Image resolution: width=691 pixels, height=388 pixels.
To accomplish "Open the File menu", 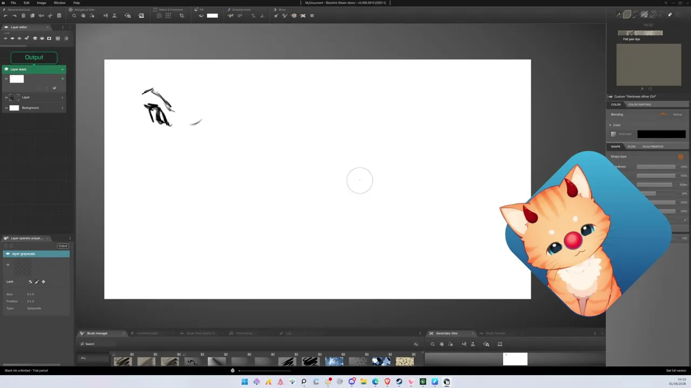I will click(13, 3).
